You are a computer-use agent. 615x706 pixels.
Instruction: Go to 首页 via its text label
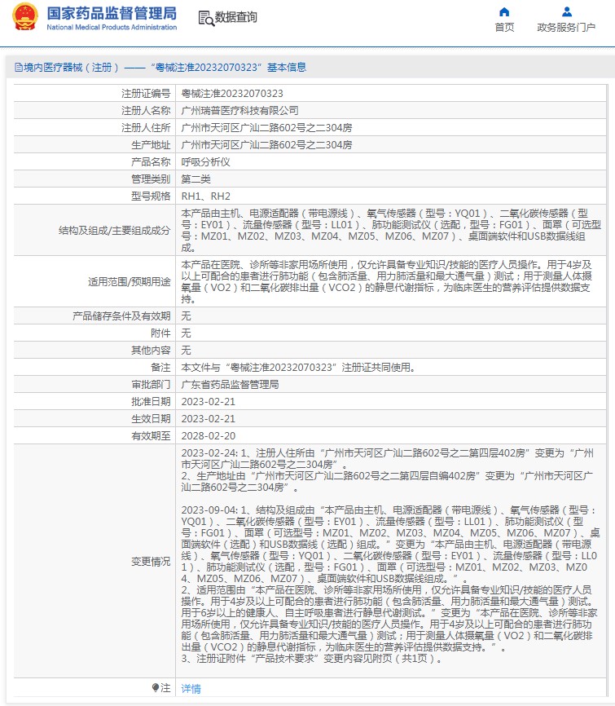click(x=504, y=28)
